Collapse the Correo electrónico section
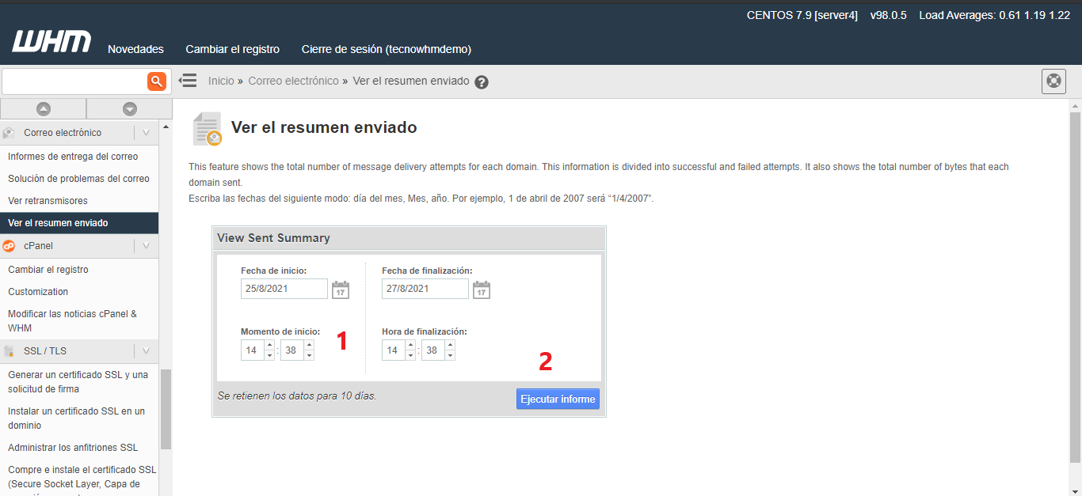Viewport: 1082px width, 496px height. [146, 133]
